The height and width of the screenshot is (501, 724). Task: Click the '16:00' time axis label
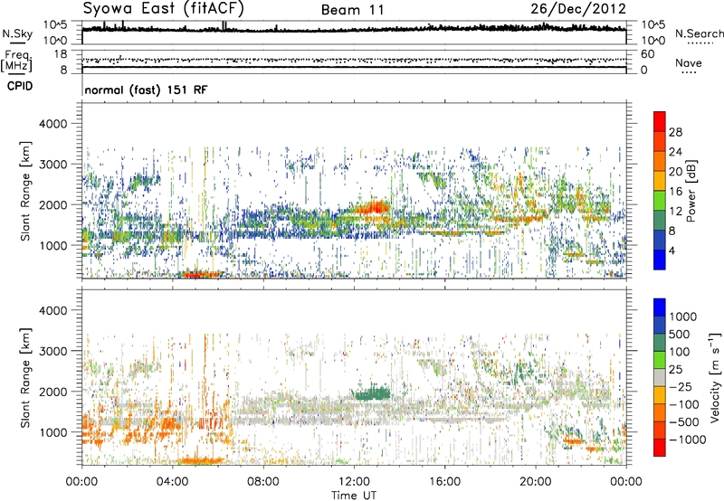pyautogui.click(x=444, y=482)
